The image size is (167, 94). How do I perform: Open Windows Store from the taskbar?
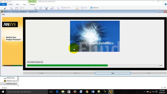pos(69,92)
